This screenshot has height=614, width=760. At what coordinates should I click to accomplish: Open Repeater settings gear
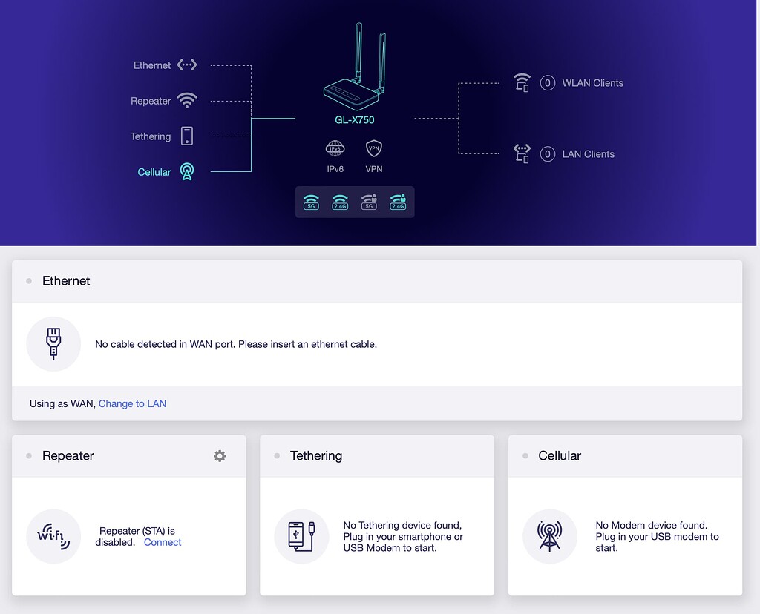tap(220, 456)
